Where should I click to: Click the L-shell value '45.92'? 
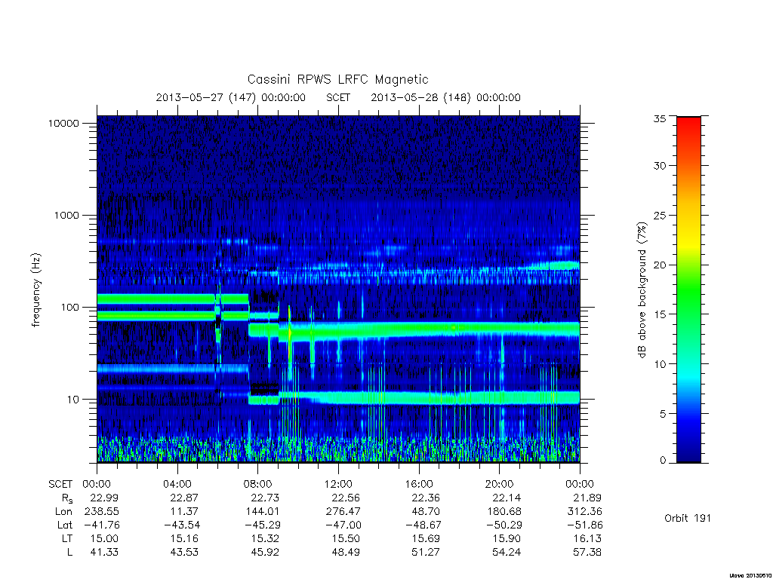(265, 552)
